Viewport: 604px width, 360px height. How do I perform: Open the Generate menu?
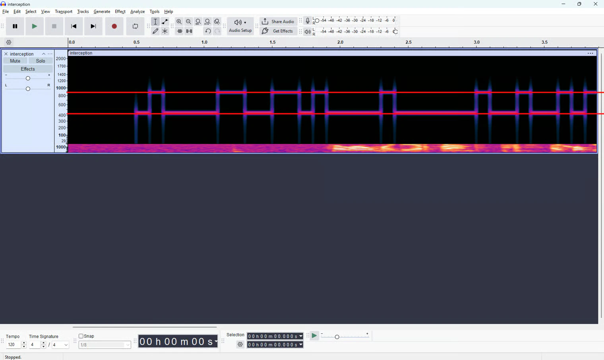coord(102,12)
